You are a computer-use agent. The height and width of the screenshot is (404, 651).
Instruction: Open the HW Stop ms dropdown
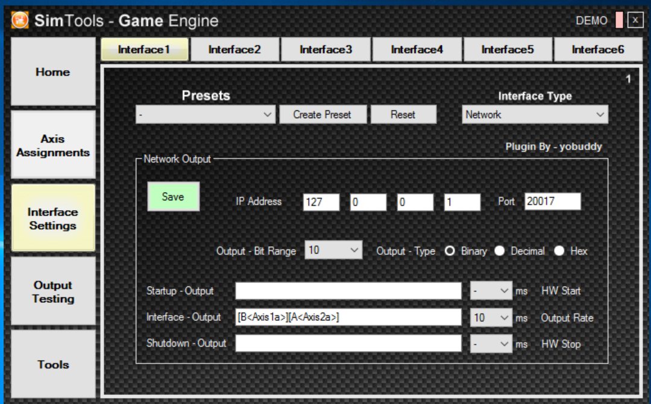[491, 344]
